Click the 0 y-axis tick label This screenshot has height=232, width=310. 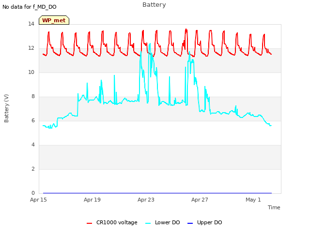click(33, 193)
